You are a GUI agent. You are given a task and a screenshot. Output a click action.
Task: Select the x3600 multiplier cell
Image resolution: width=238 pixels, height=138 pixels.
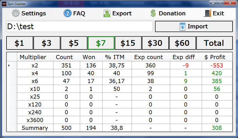pyautogui.click(x=35, y=120)
